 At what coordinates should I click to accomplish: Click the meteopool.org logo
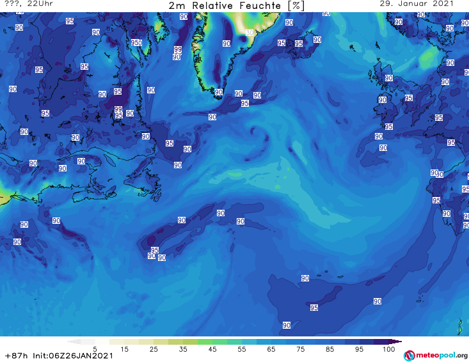(436, 356)
